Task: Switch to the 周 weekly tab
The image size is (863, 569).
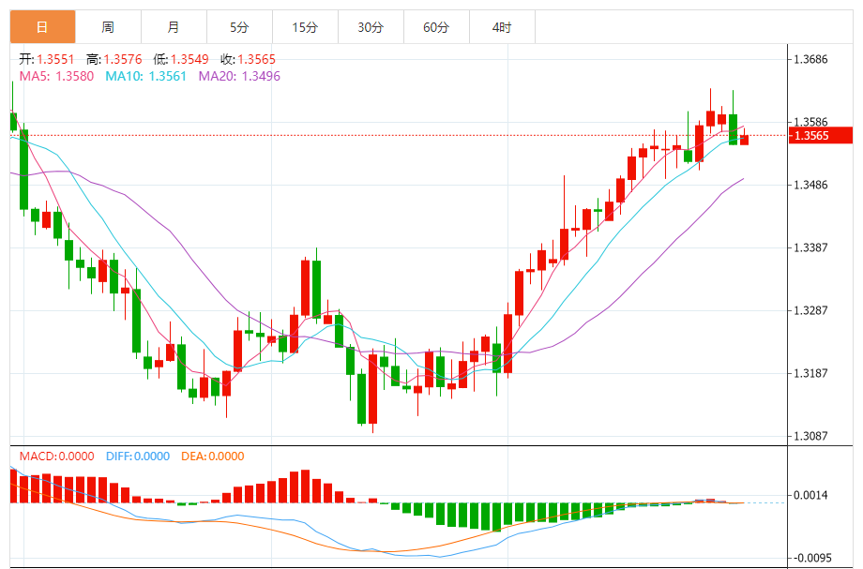Action: (108, 27)
